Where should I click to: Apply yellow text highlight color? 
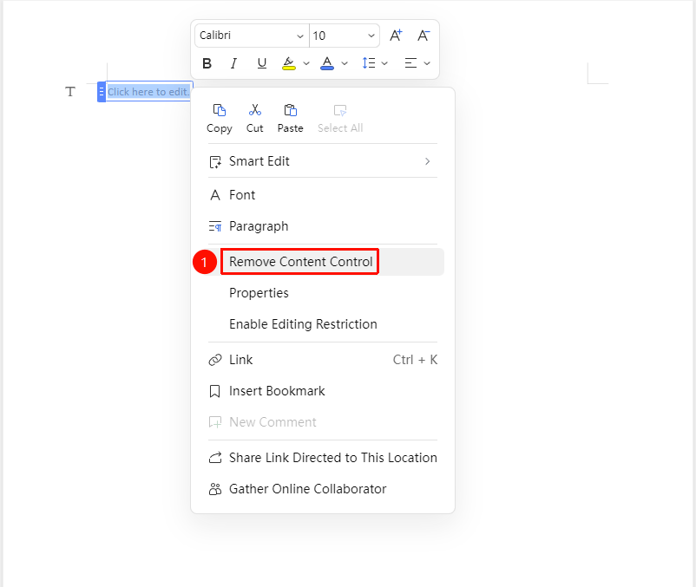point(289,63)
